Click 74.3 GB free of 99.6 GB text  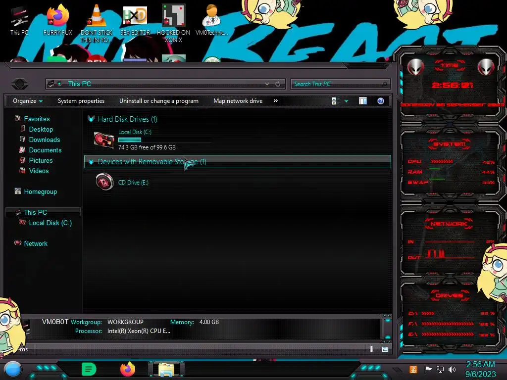click(x=147, y=147)
